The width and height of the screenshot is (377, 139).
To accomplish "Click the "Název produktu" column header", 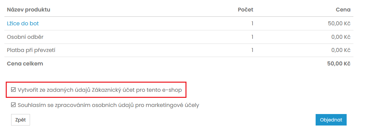I will (x=29, y=9).
